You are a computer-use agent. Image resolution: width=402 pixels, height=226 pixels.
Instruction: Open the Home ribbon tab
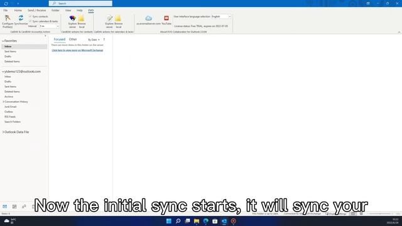[18, 10]
